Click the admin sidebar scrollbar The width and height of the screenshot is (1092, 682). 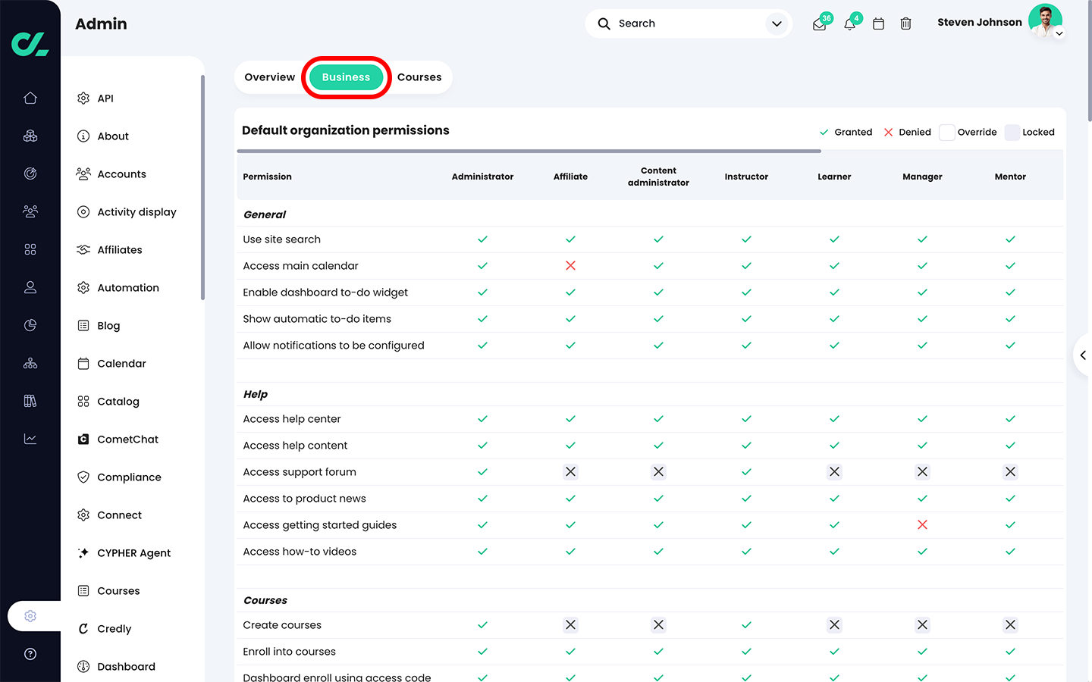pos(202,187)
